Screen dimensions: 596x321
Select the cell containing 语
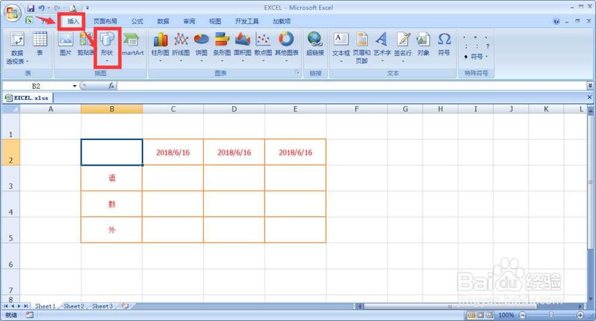click(x=112, y=178)
